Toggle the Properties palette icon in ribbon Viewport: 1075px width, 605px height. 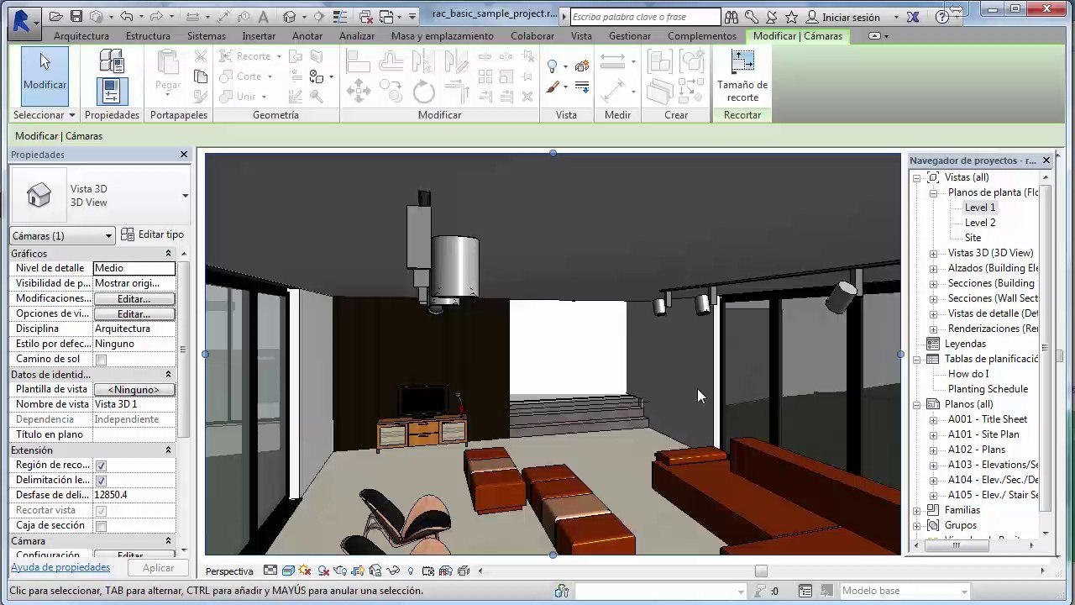click(x=112, y=91)
